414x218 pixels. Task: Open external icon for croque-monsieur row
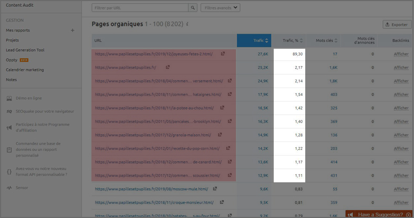[x=222, y=202]
